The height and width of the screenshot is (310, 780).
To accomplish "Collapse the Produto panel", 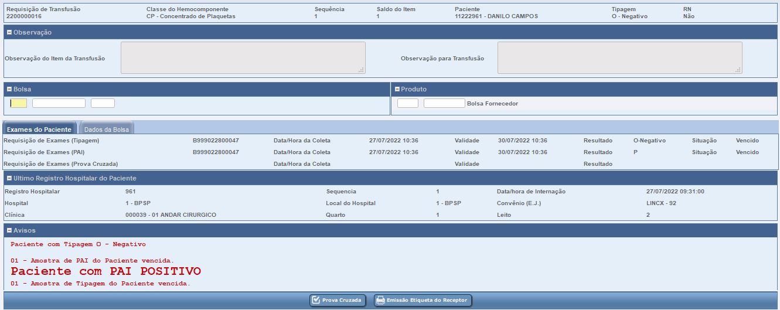I will click(x=397, y=89).
